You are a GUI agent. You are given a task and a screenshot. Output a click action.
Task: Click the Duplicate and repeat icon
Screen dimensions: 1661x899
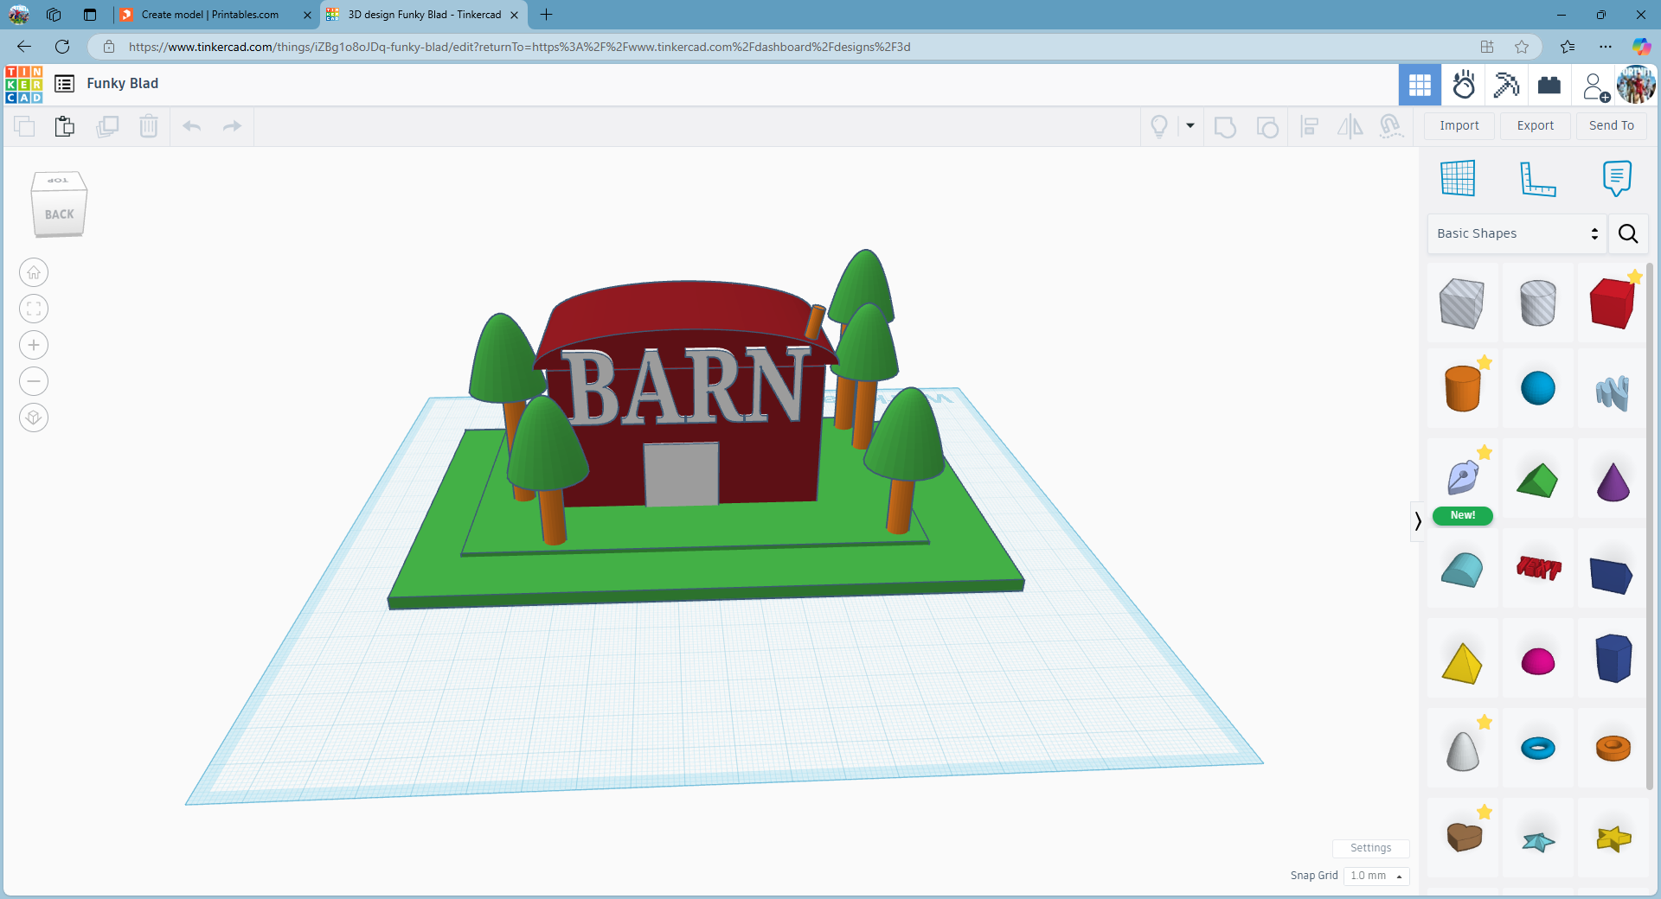[107, 126]
